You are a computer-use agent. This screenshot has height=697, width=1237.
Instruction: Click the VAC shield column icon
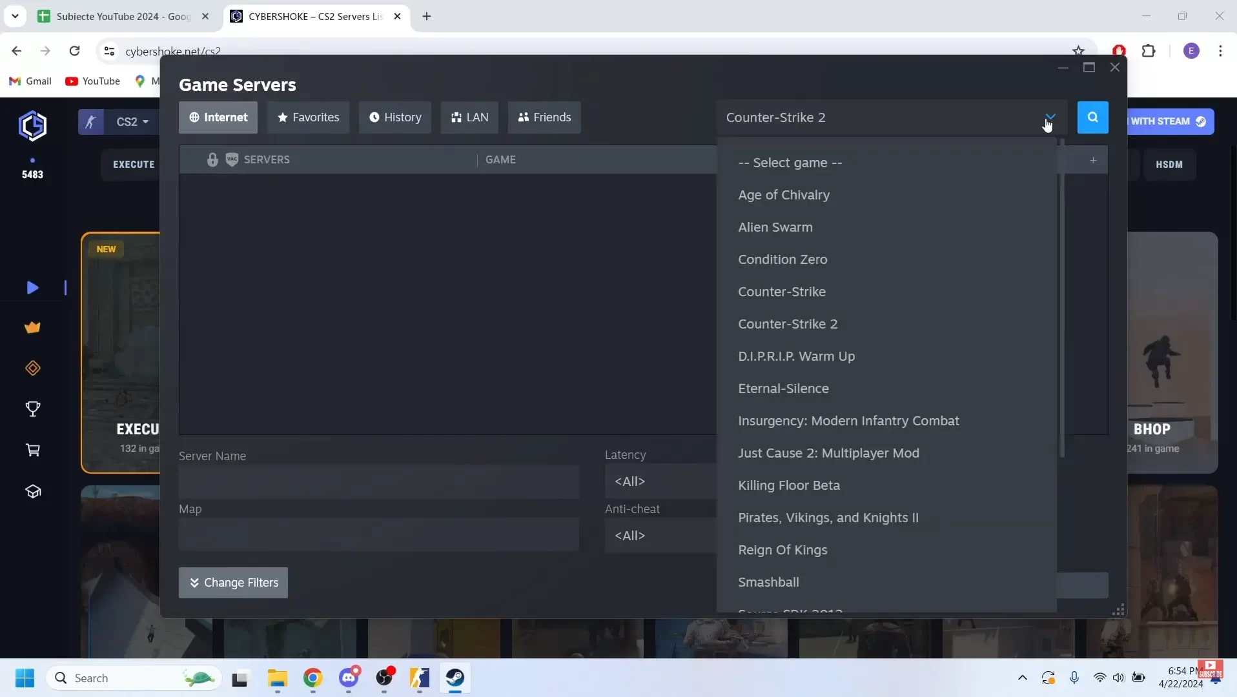[232, 159]
